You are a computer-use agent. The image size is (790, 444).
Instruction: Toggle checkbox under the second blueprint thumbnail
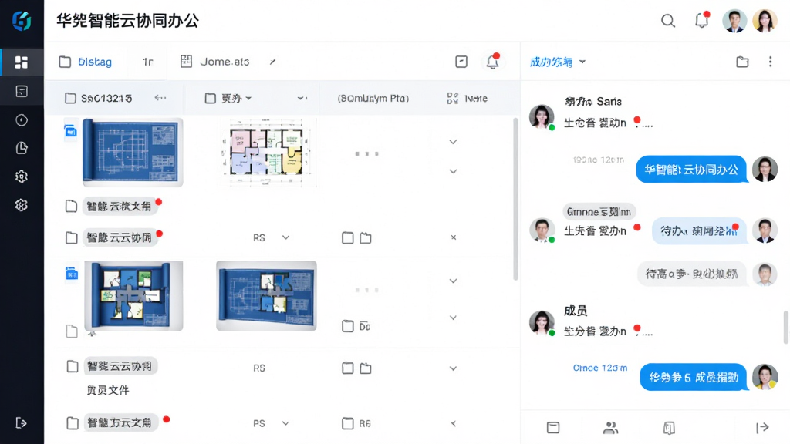click(x=72, y=331)
